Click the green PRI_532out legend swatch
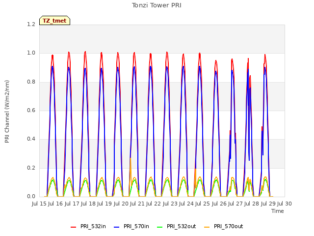Viewport: 314px width, 236px height. pyautogui.click(x=160, y=227)
